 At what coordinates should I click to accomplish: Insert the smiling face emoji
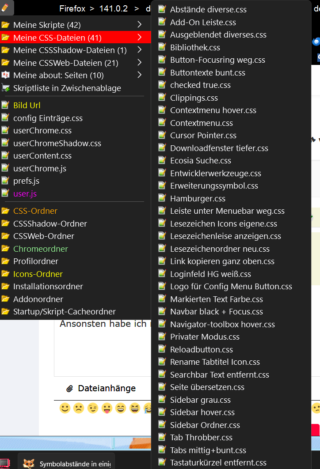pos(65,408)
